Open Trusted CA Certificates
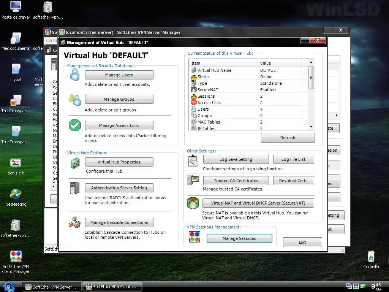389x292 pixels. (236, 181)
